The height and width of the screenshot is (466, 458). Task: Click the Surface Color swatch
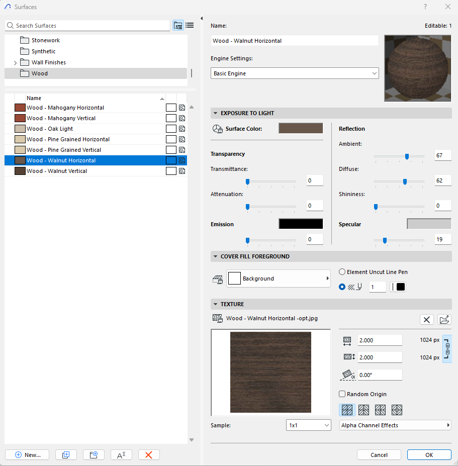click(301, 129)
